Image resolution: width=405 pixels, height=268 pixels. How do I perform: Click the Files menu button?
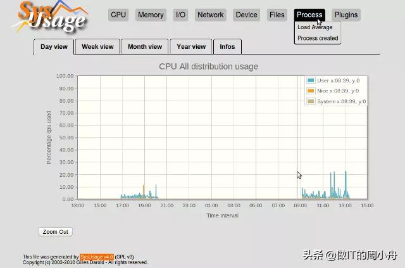[x=277, y=15]
